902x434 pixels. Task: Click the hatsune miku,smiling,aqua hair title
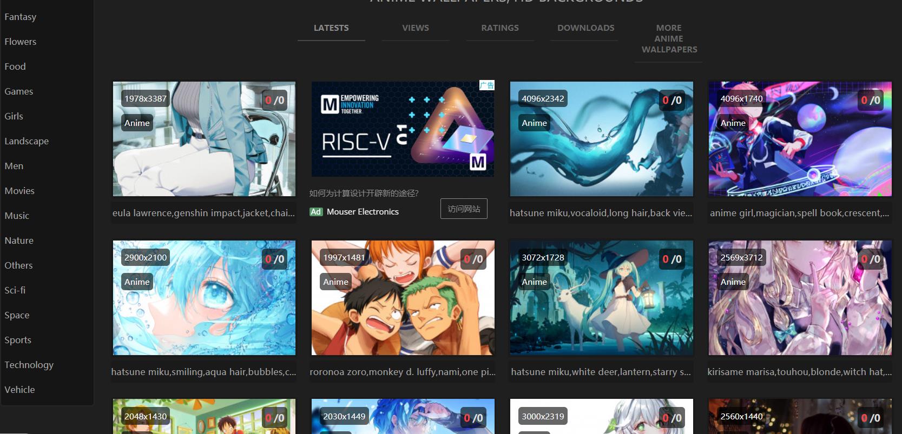click(x=203, y=372)
